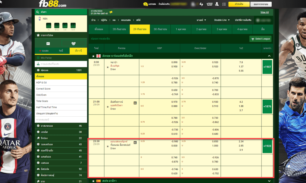Open Odd/Even market filter
Image resolution: width=306 pixels, height=183 pixels.
pos(61,95)
